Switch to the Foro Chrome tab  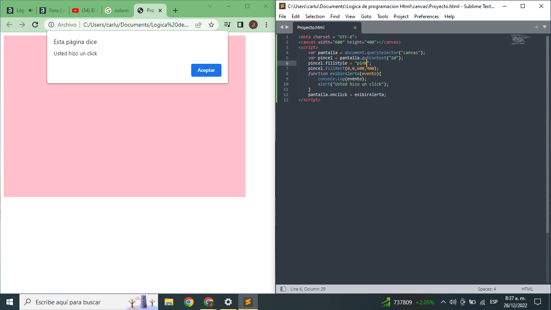52,10
